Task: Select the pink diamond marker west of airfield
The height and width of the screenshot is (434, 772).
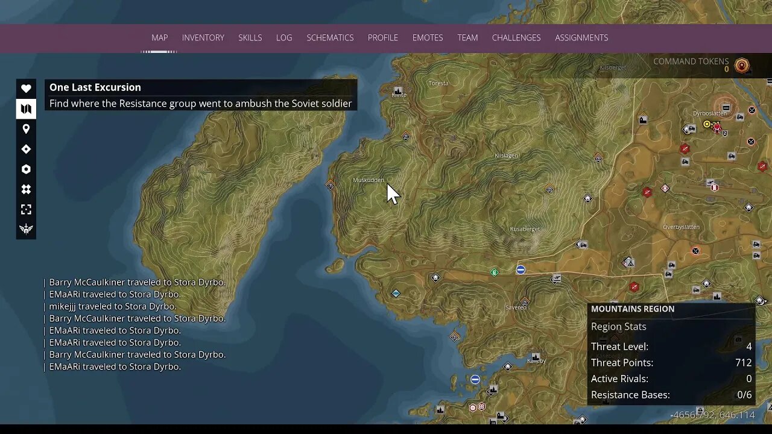Action: click(665, 189)
